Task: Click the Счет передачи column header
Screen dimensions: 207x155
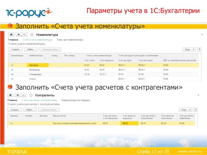Action: click(x=106, y=60)
